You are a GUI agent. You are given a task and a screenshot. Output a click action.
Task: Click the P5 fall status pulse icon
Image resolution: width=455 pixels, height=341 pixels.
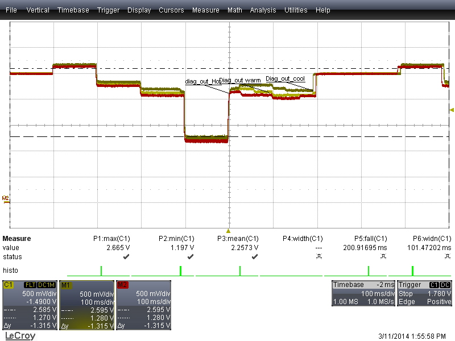coord(383,256)
